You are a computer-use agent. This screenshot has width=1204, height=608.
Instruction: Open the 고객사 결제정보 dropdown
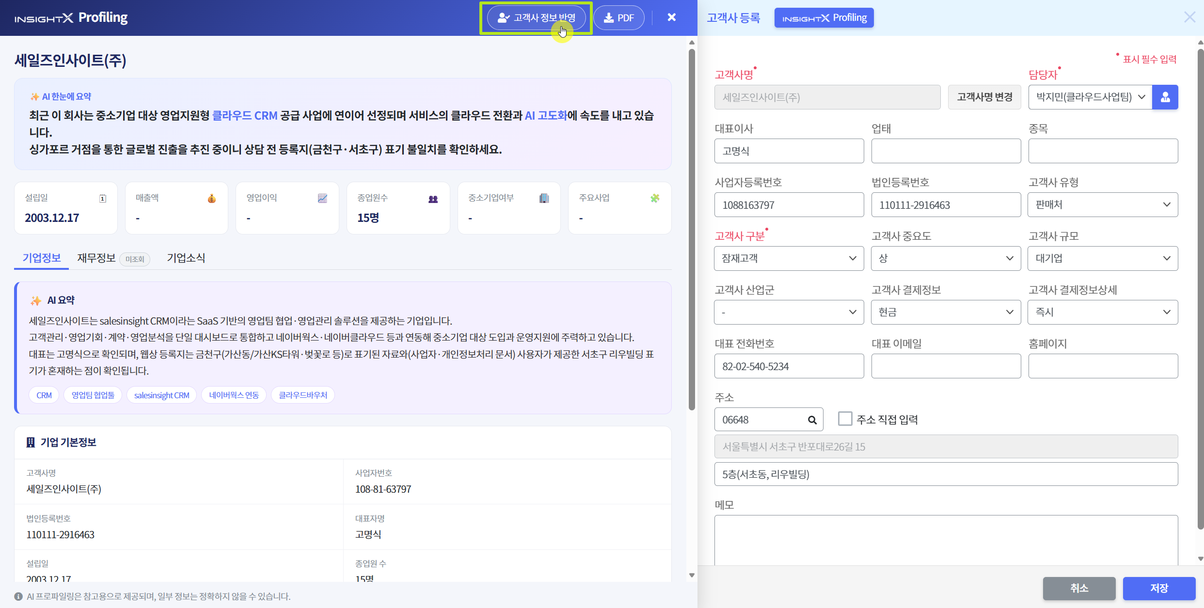coord(946,312)
